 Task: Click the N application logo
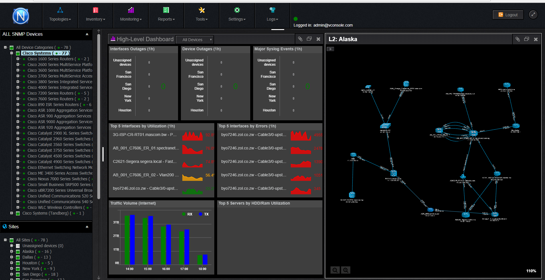click(x=21, y=16)
